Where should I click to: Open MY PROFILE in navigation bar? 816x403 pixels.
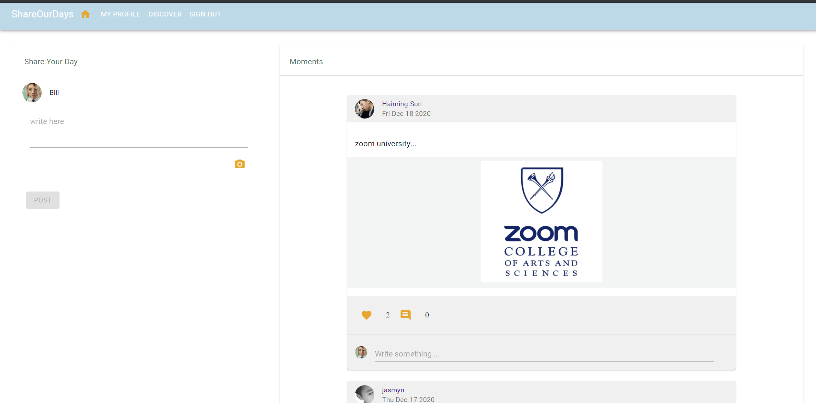[x=120, y=14]
